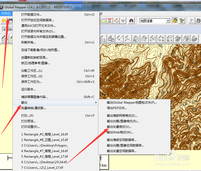Choose 输出Global Mapper地图包文件(P)...

point(134,103)
